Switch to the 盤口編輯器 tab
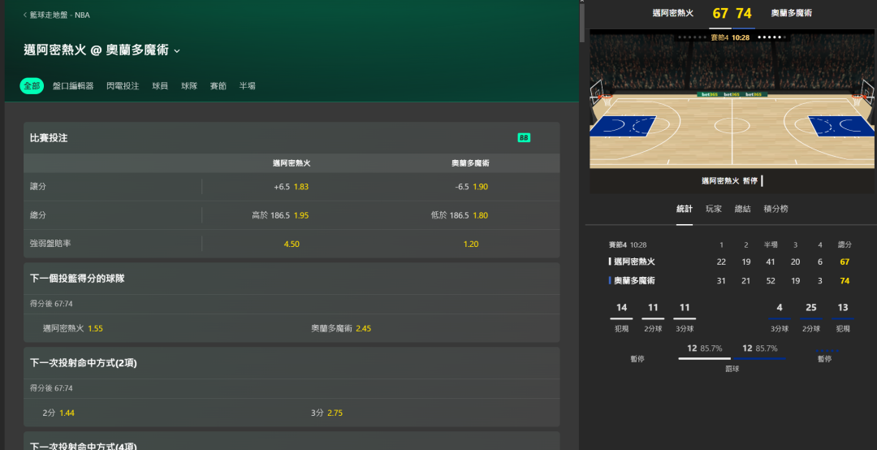877x450 pixels. 73,85
